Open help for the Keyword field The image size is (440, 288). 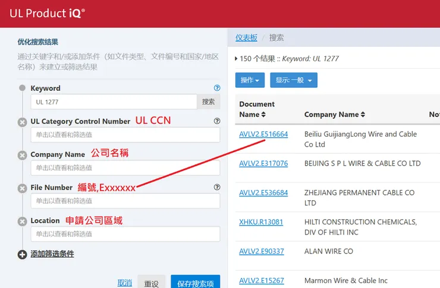coord(217,88)
